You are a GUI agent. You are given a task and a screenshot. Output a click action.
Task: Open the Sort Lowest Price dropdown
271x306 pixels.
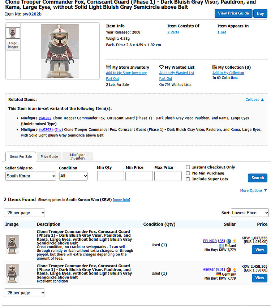250,213
